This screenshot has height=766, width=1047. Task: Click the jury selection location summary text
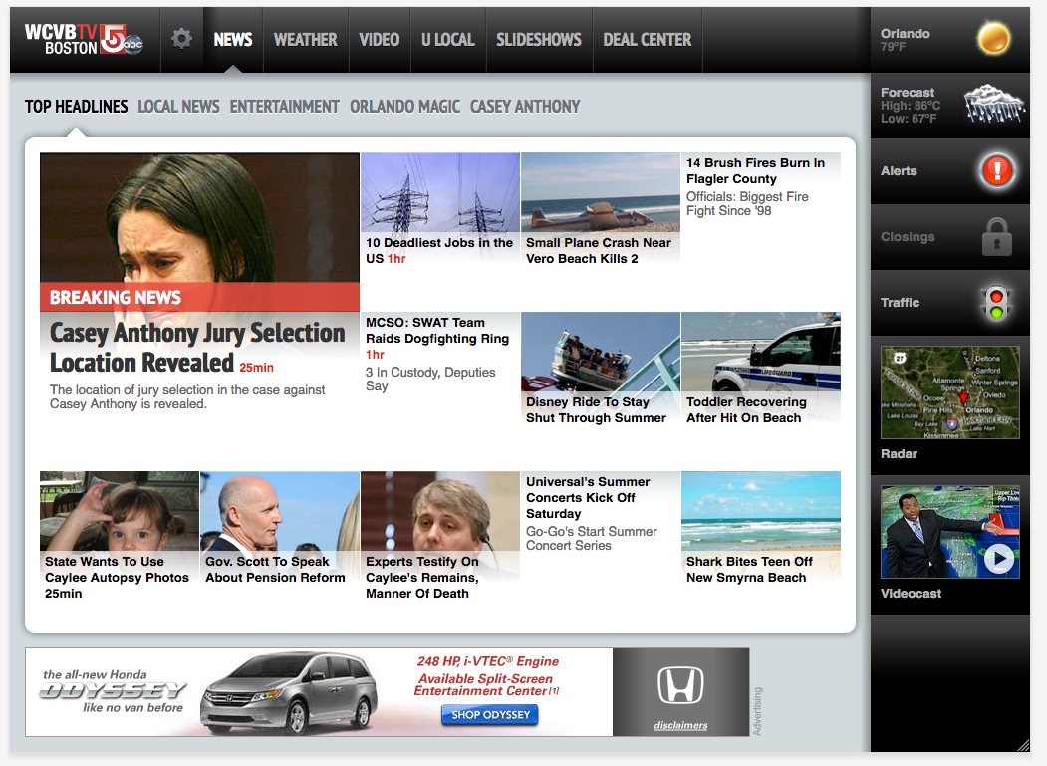click(187, 396)
